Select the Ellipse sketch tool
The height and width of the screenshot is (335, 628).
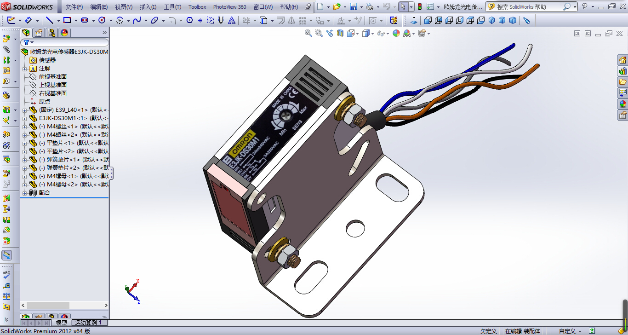click(154, 20)
